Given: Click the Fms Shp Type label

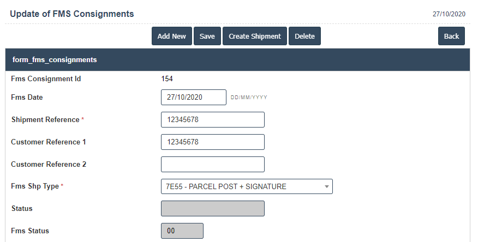Looking at the screenshot, I should pyautogui.click(x=35, y=186).
